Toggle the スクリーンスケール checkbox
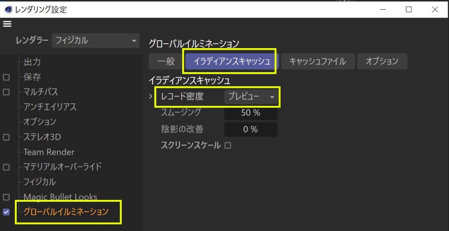The image size is (449, 231). click(228, 146)
